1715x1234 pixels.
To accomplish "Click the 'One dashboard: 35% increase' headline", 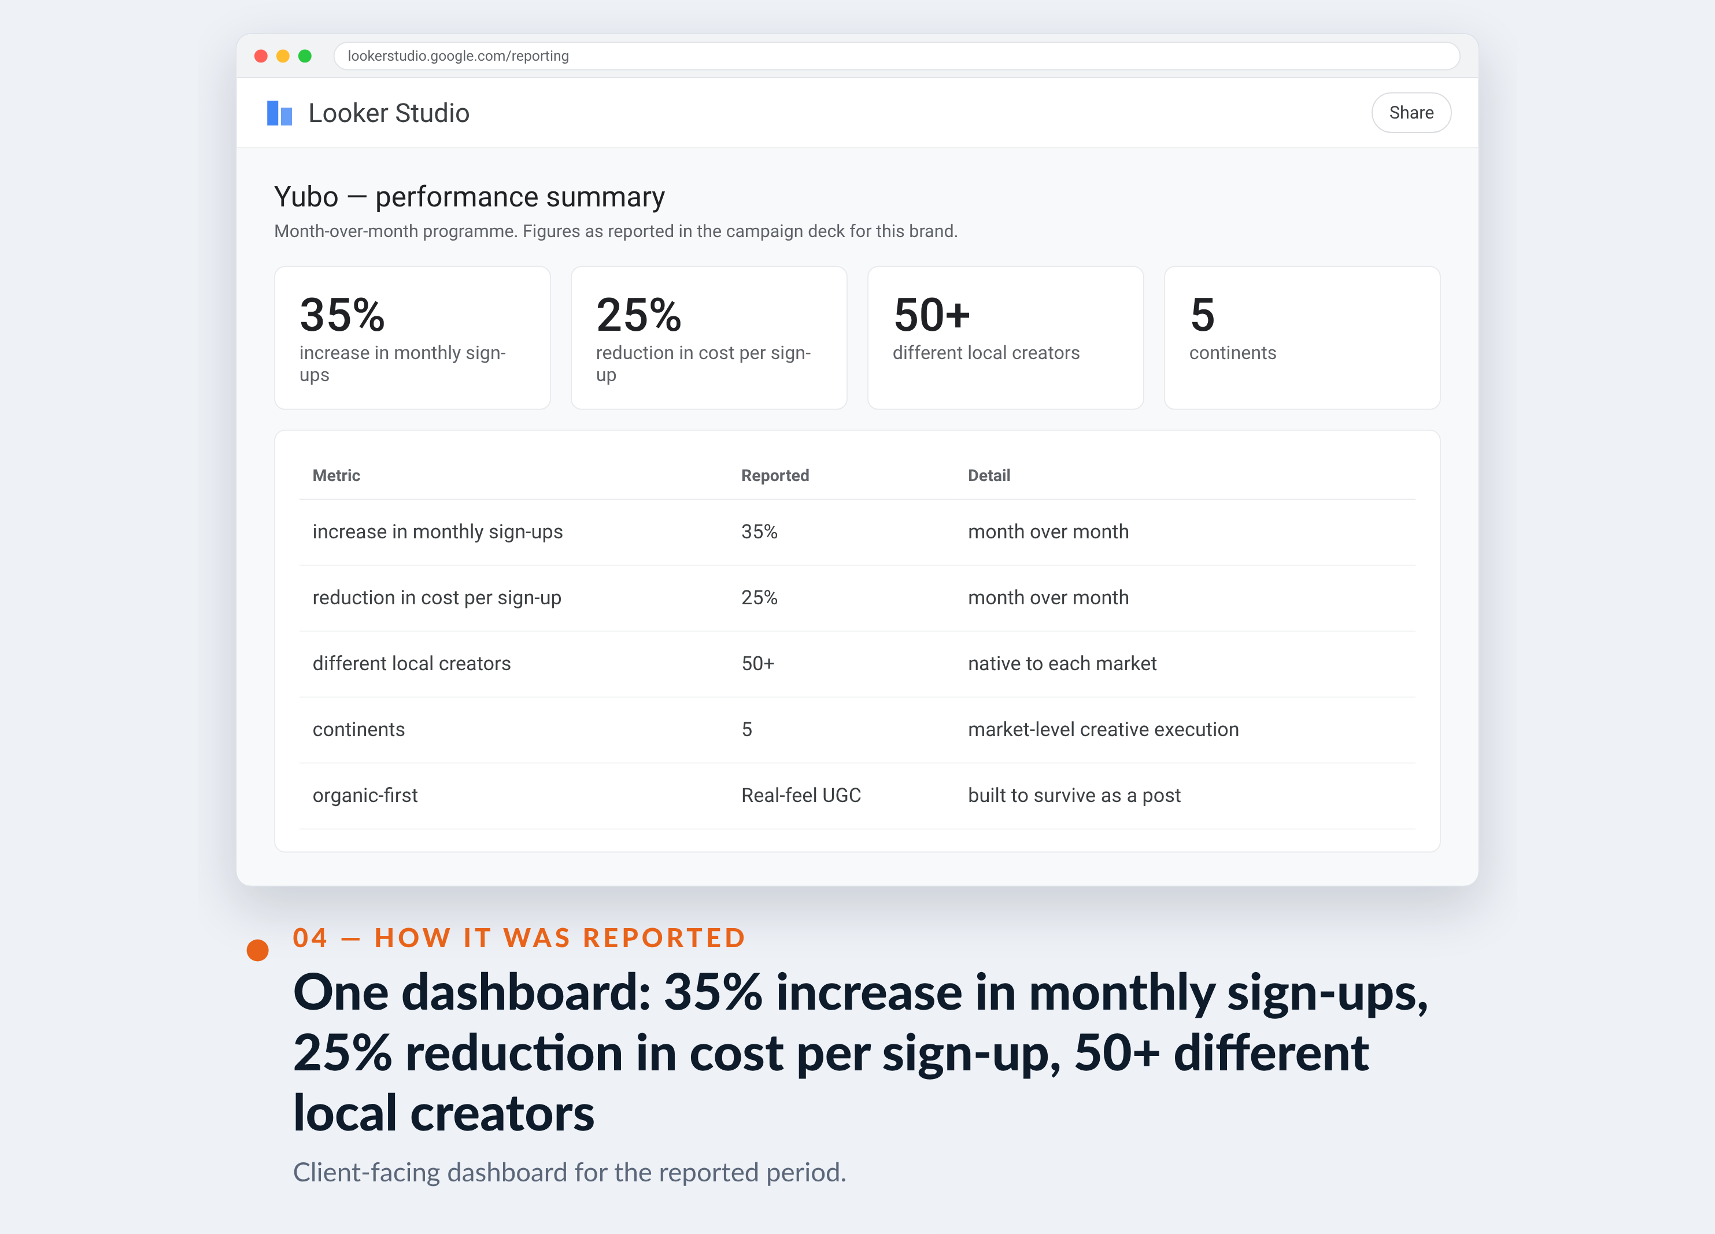I will [860, 1052].
